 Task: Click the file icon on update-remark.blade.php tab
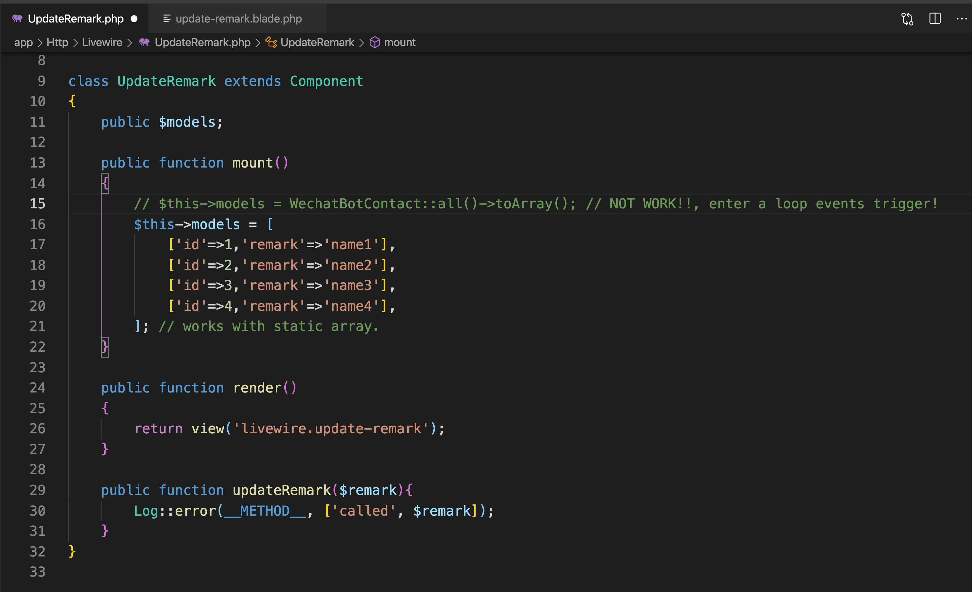point(166,19)
